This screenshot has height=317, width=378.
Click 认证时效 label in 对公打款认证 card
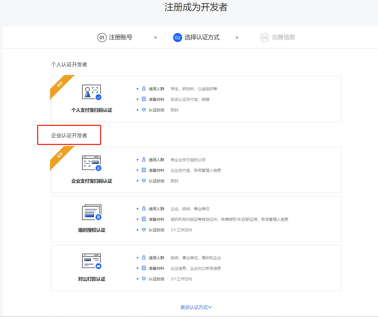pos(156,279)
